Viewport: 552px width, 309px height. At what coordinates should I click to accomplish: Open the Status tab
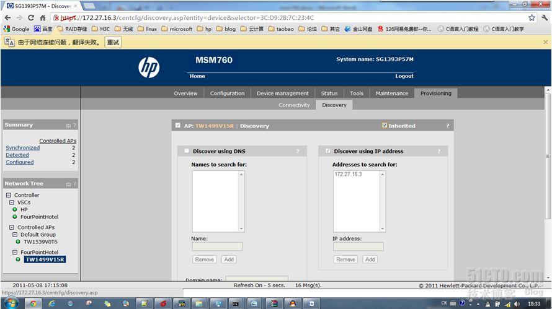329,93
